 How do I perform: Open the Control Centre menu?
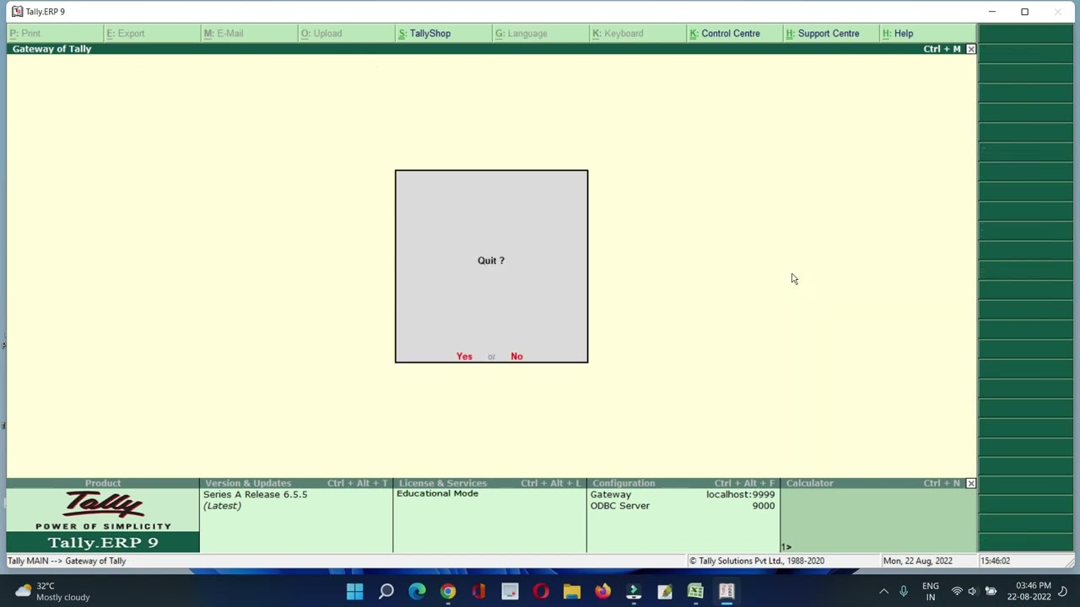click(x=725, y=34)
